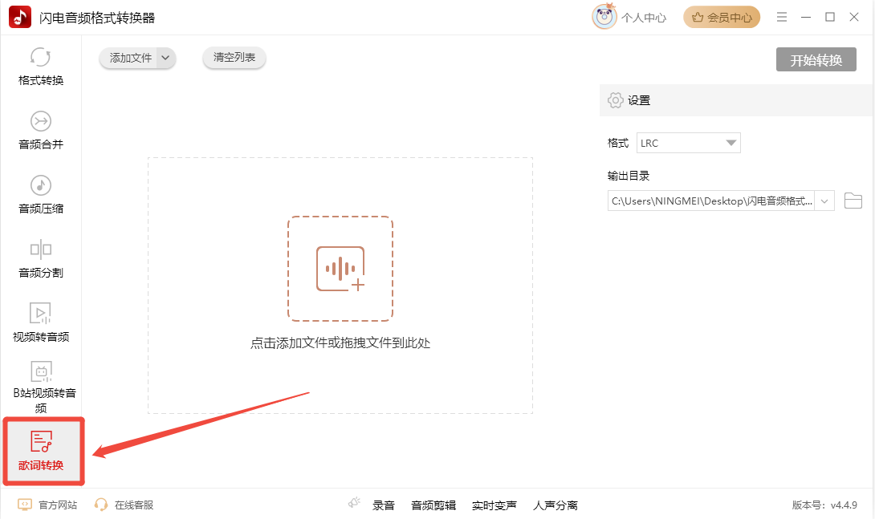Open 实时变声 real-time voice changer
This screenshot has height=519, width=875.
pyautogui.click(x=494, y=505)
